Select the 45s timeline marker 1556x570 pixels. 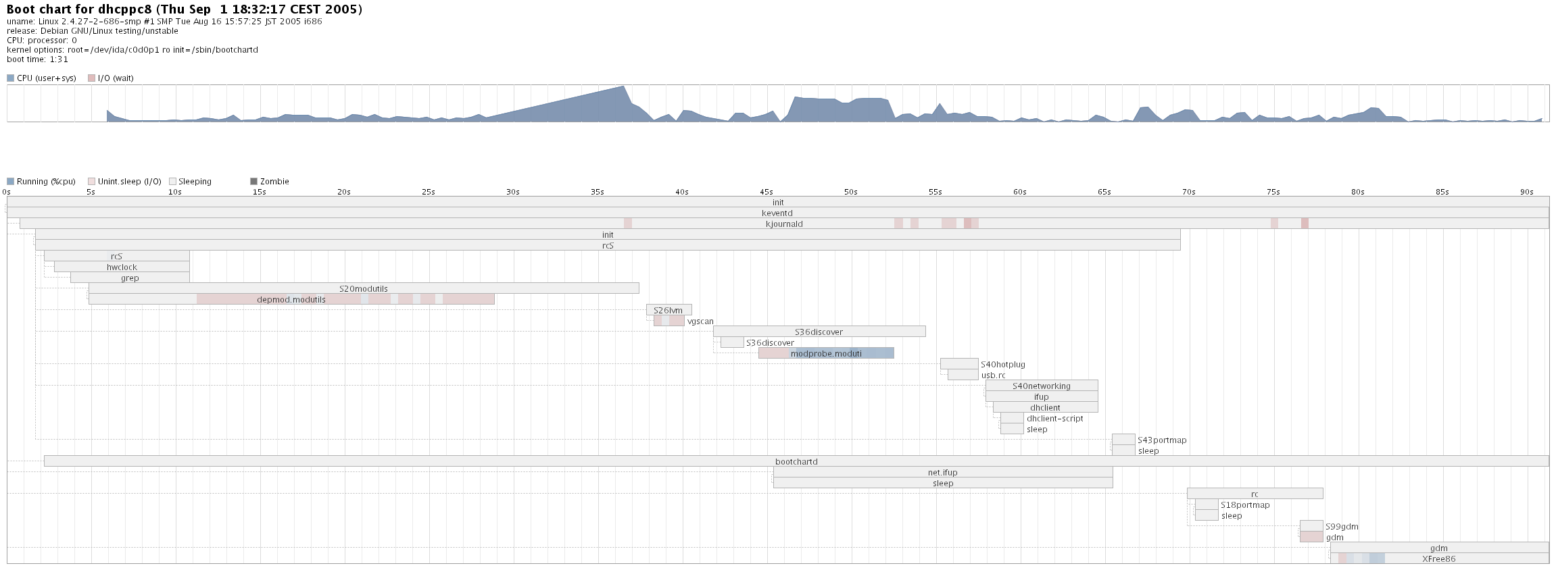pos(766,192)
